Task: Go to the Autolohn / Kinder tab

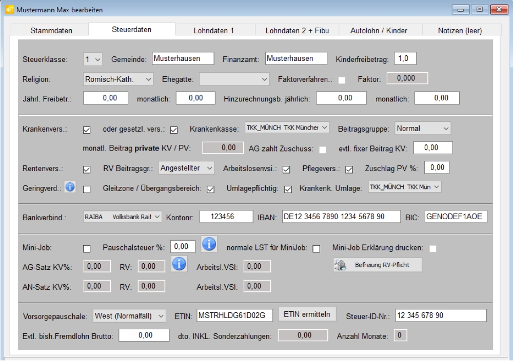Action: 379,31
